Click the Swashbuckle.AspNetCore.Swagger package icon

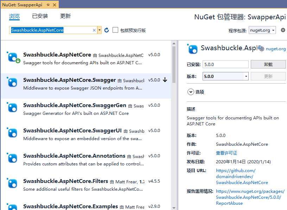(12, 82)
